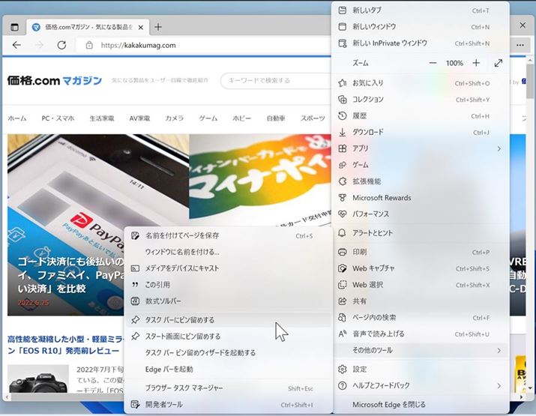Open the スポーツ category
This screenshot has width=536, height=416.
tap(313, 118)
